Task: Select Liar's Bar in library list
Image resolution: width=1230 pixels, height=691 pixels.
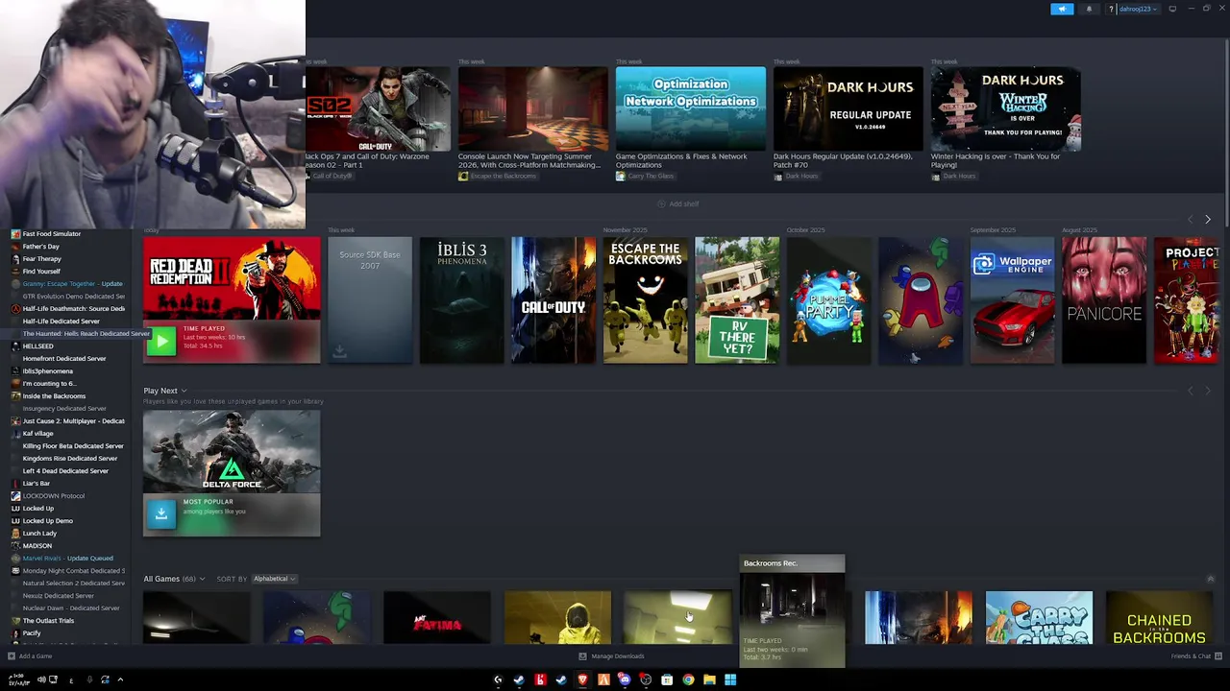Action: point(37,483)
